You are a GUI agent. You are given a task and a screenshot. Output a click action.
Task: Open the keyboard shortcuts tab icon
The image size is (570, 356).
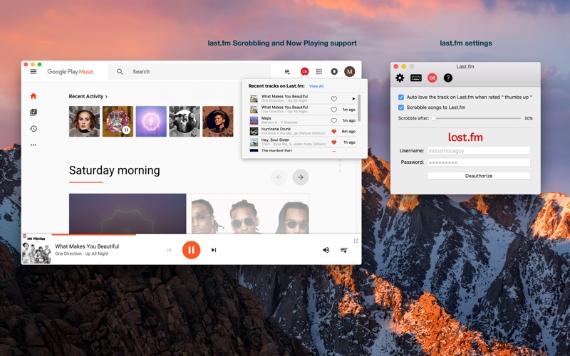[416, 78]
